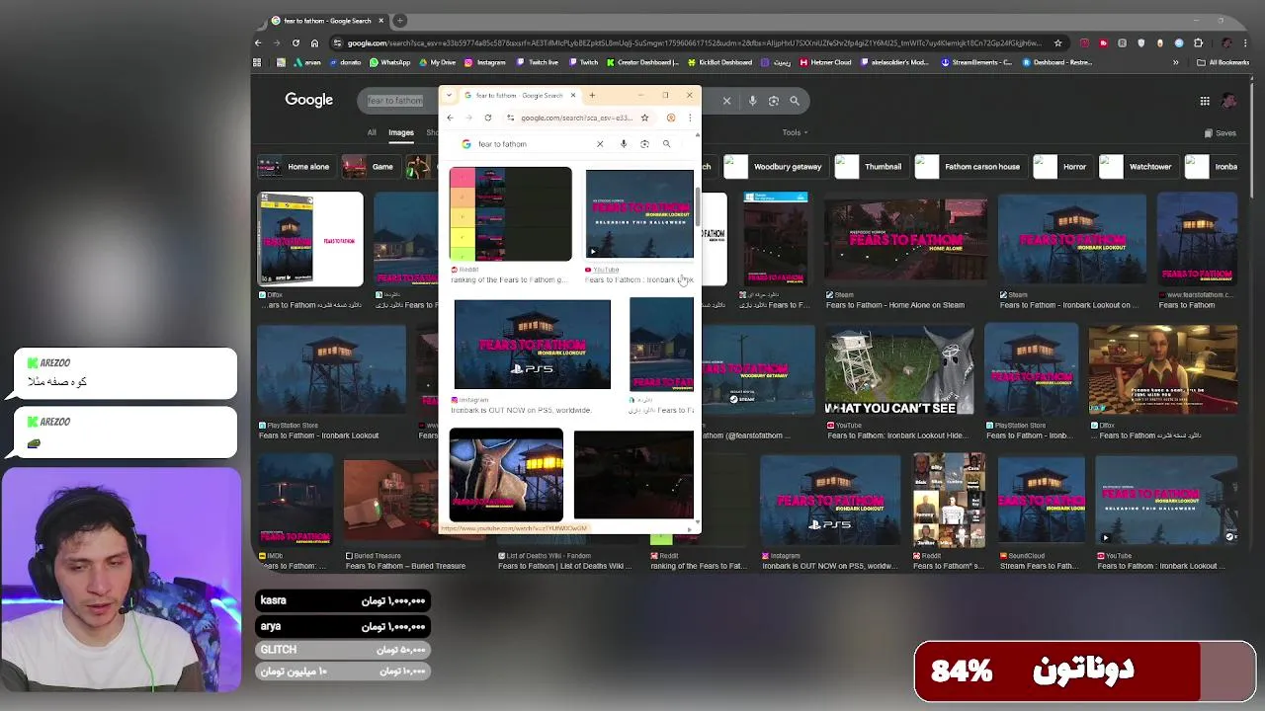The width and height of the screenshot is (1265, 711).
Task: Open Saves on the Google results page
Action: point(1220,132)
